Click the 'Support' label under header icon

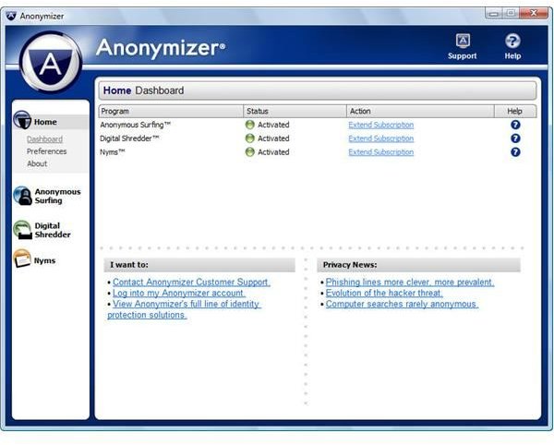pos(463,55)
